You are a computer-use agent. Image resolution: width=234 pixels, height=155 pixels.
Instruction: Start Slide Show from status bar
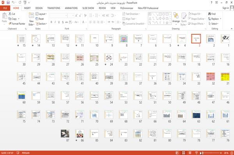pyautogui.click(x=197, y=153)
